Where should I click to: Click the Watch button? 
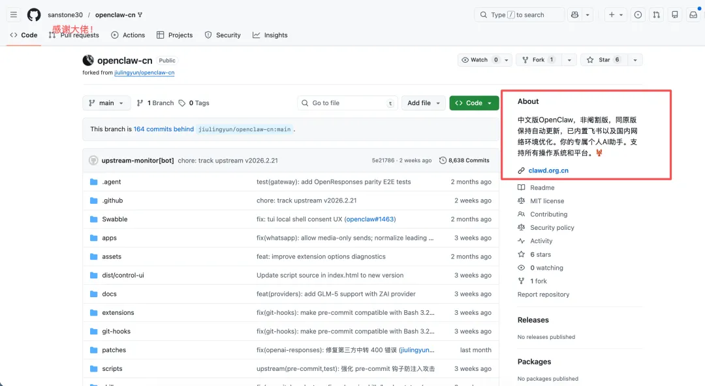[x=480, y=60]
